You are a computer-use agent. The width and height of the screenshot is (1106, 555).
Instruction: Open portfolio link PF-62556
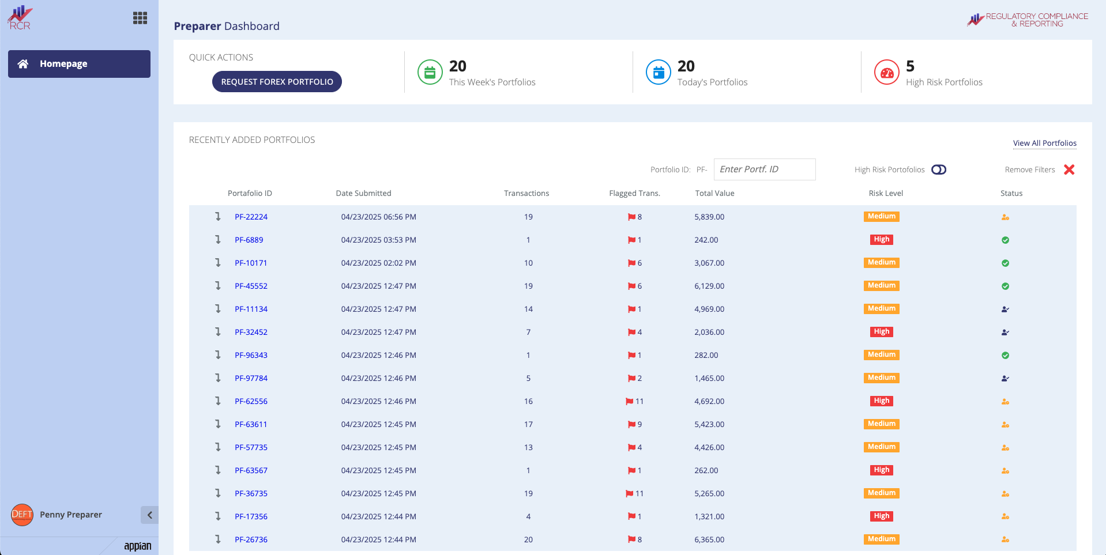click(251, 402)
